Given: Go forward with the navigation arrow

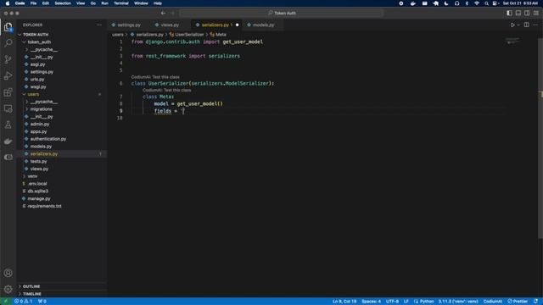Looking at the screenshot, I should [172, 14].
